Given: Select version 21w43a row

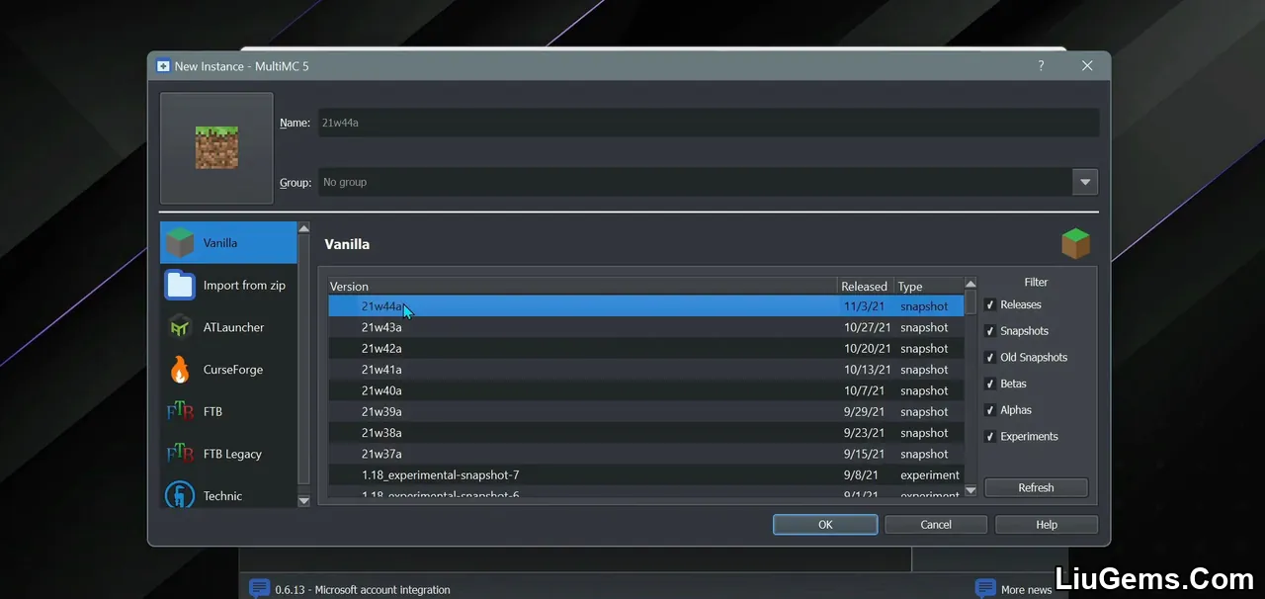Looking at the screenshot, I should (646, 327).
